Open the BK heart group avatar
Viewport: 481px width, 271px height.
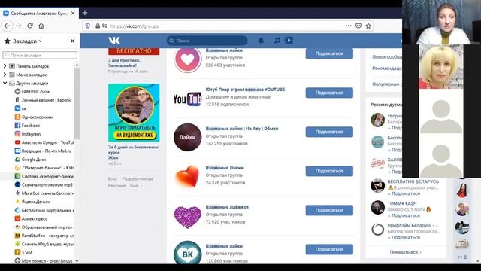[187, 252]
